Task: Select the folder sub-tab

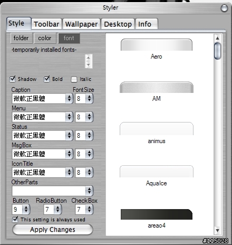Action: (x=21, y=38)
